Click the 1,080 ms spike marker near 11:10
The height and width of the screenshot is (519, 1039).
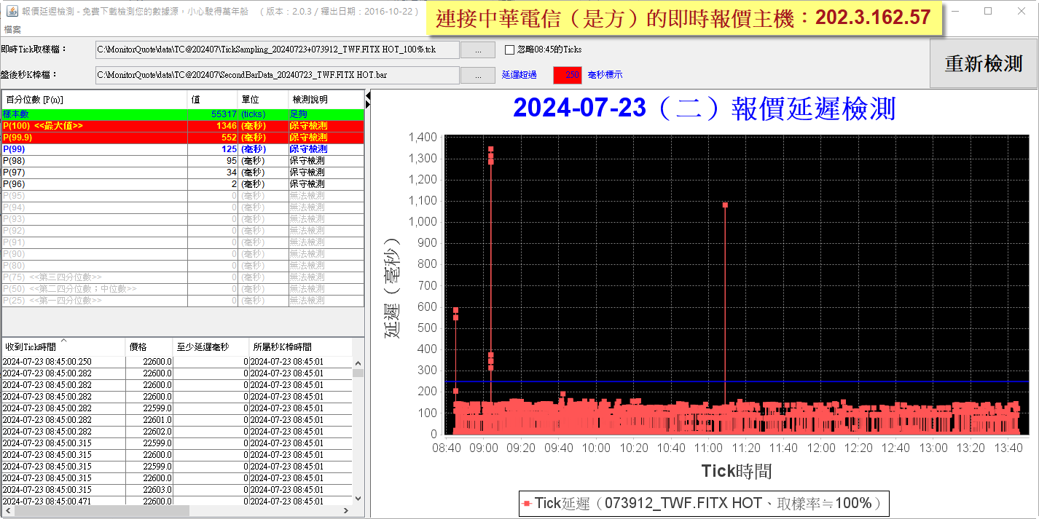(x=725, y=205)
